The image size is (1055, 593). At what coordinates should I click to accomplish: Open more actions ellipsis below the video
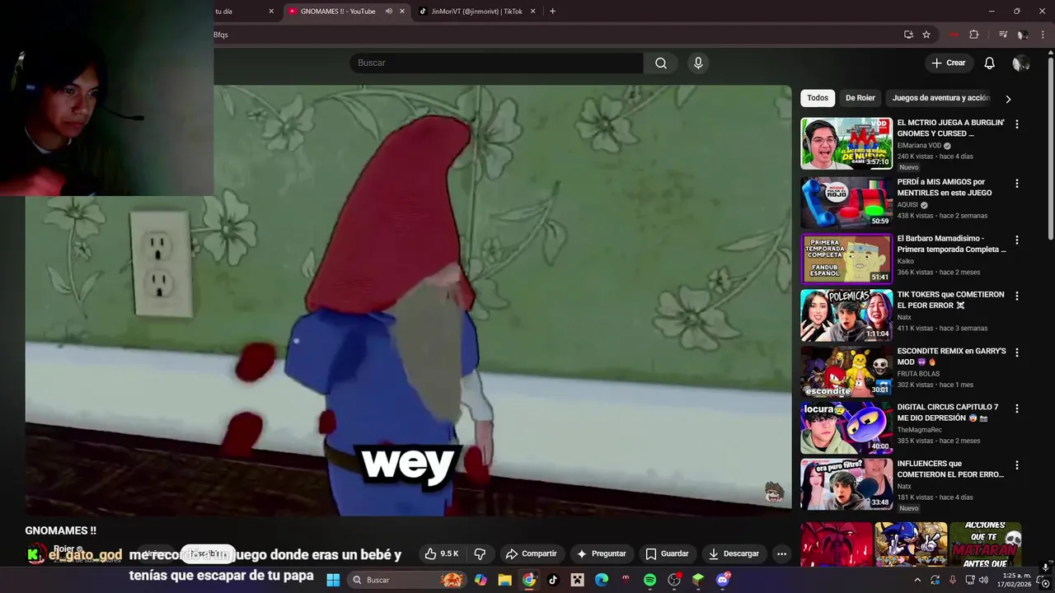point(781,553)
